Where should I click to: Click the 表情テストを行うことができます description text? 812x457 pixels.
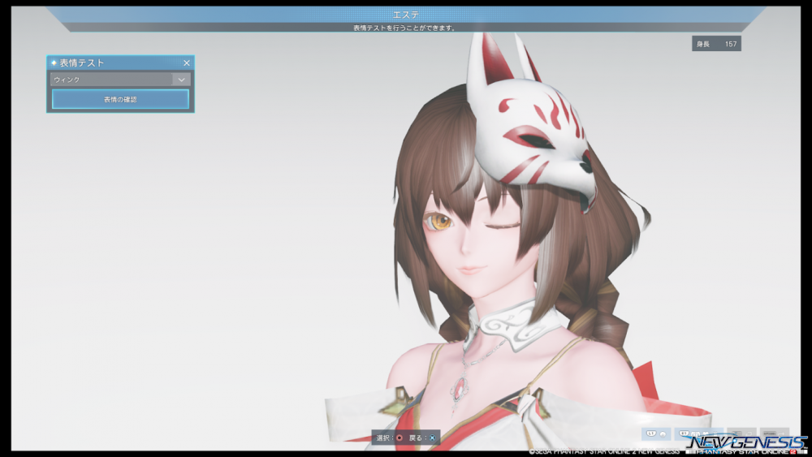pos(405,28)
